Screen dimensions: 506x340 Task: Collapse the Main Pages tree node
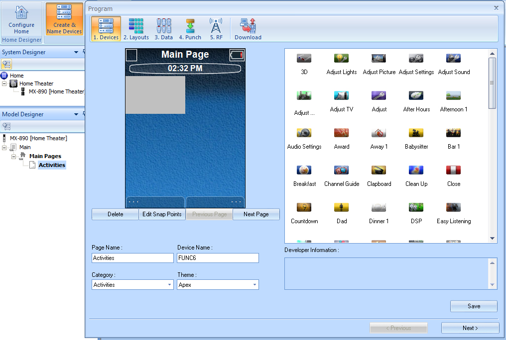click(13, 156)
